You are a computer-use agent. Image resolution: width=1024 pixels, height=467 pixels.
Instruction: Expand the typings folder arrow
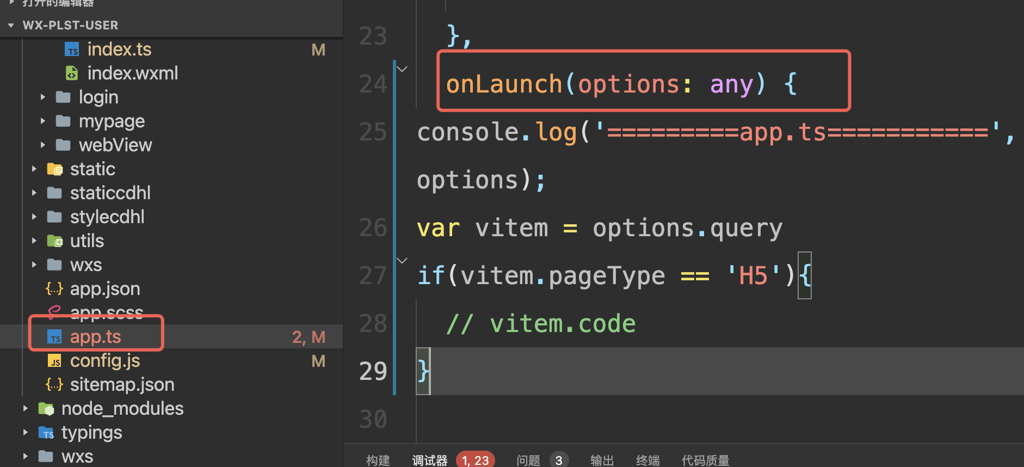(26, 432)
